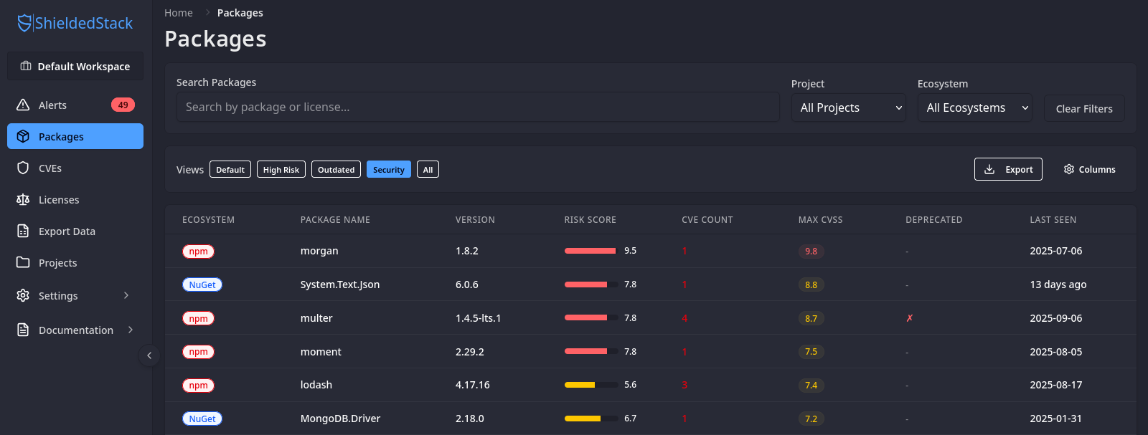This screenshot has height=435, width=1148.
Task: Click the 8.7 CVSS badge for multer
Action: pyautogui.click(x=811, y=319)
